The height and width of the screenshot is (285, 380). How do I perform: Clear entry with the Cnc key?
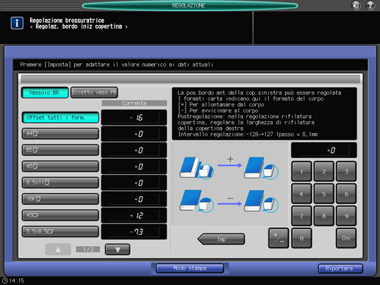[x=346, y=238]
